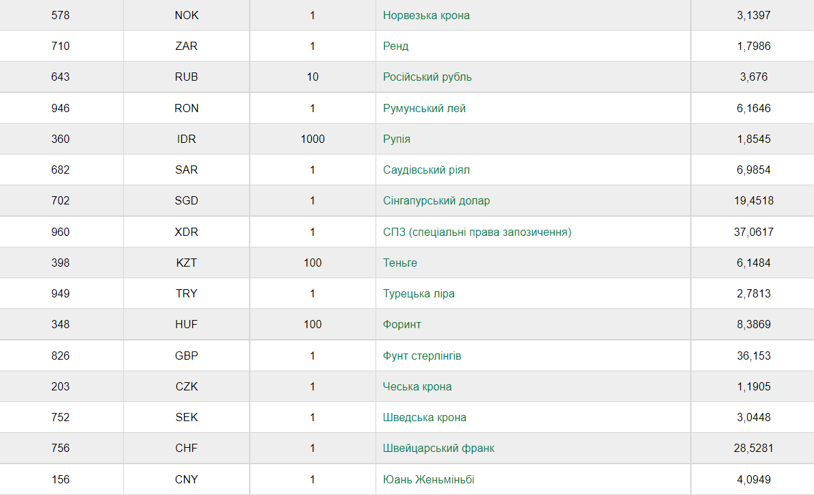Open the Рупія currency link
This screenshot has width=814, height=495.
click(x=397, y=139)
